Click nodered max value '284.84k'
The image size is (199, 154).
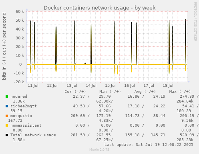point(185,101)
